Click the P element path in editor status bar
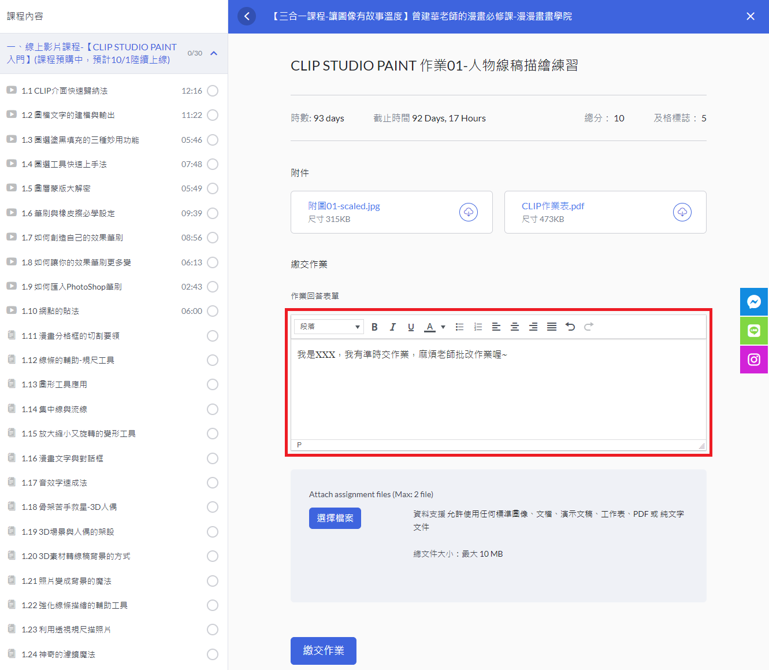This screenshot has height=670, width=769. pyautogui.click(x=299, y=445)
